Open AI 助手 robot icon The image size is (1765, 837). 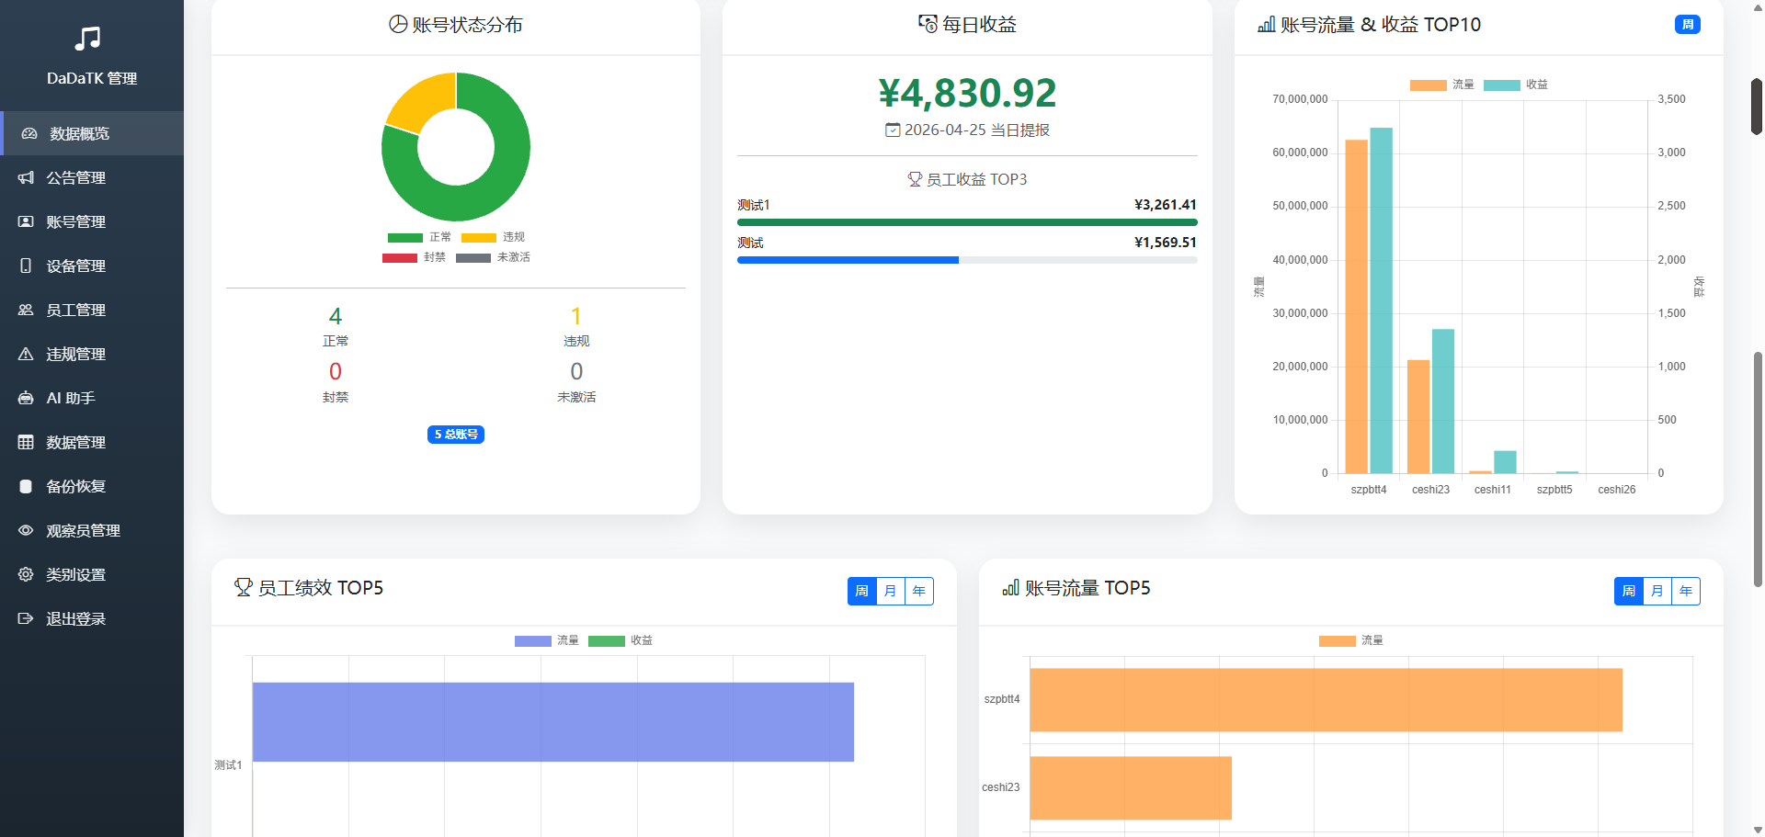[x=26, y=398]
